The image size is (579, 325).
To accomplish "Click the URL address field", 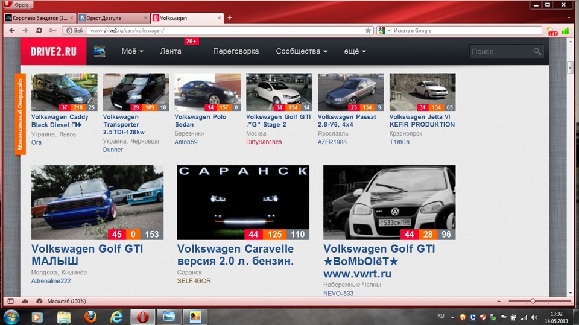I will (226, 30).
